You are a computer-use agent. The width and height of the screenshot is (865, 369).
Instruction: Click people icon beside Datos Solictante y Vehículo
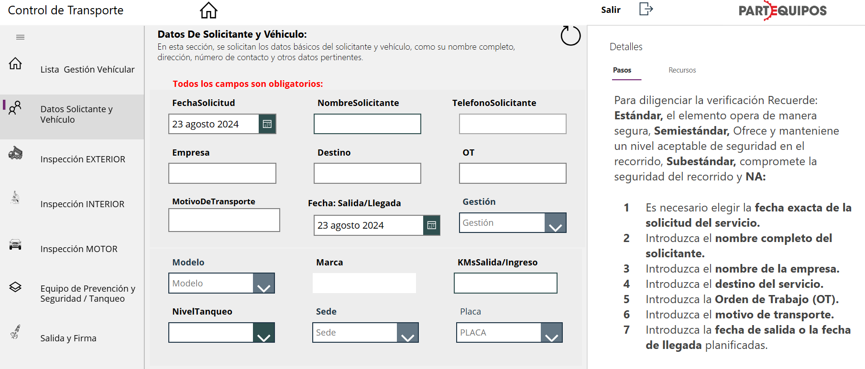pos(15,107)
